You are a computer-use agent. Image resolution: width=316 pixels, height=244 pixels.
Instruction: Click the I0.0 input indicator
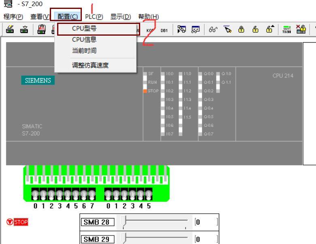(x=162, y=74)
